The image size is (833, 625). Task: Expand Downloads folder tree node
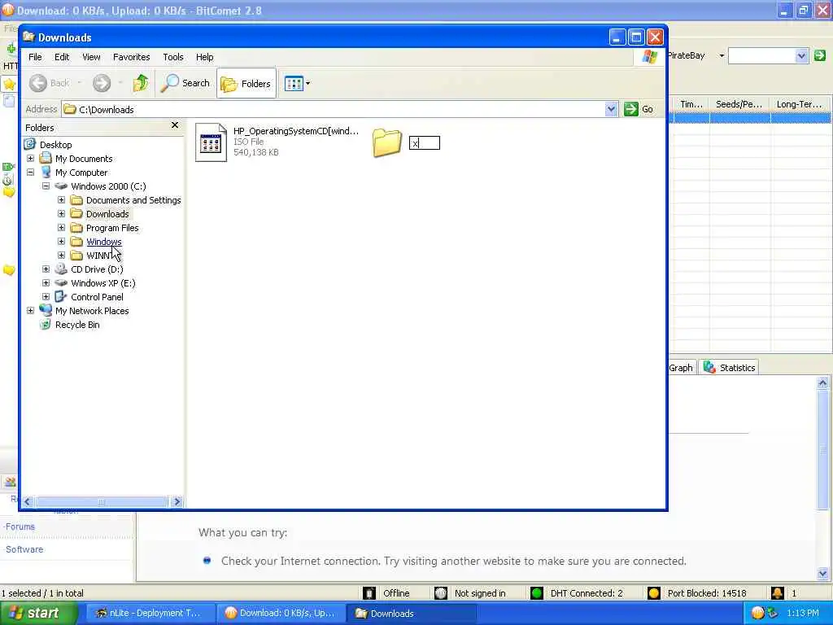[x=61, y=214]
